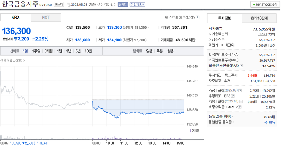Click the 시가총액 value 7조 5,955억원
The height and width of the screenshot is (147, 281).
pos(264,29)
